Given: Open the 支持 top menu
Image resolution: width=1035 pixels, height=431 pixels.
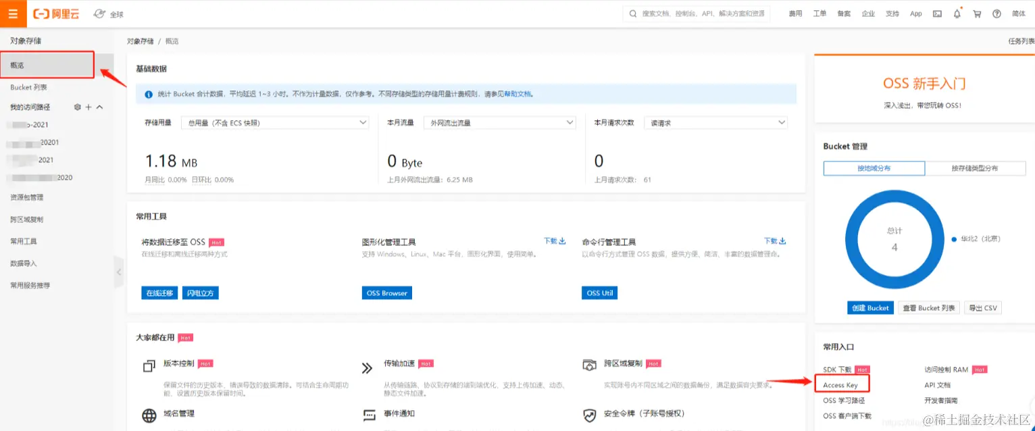Looking at the screenshot, I should (892, 14).
